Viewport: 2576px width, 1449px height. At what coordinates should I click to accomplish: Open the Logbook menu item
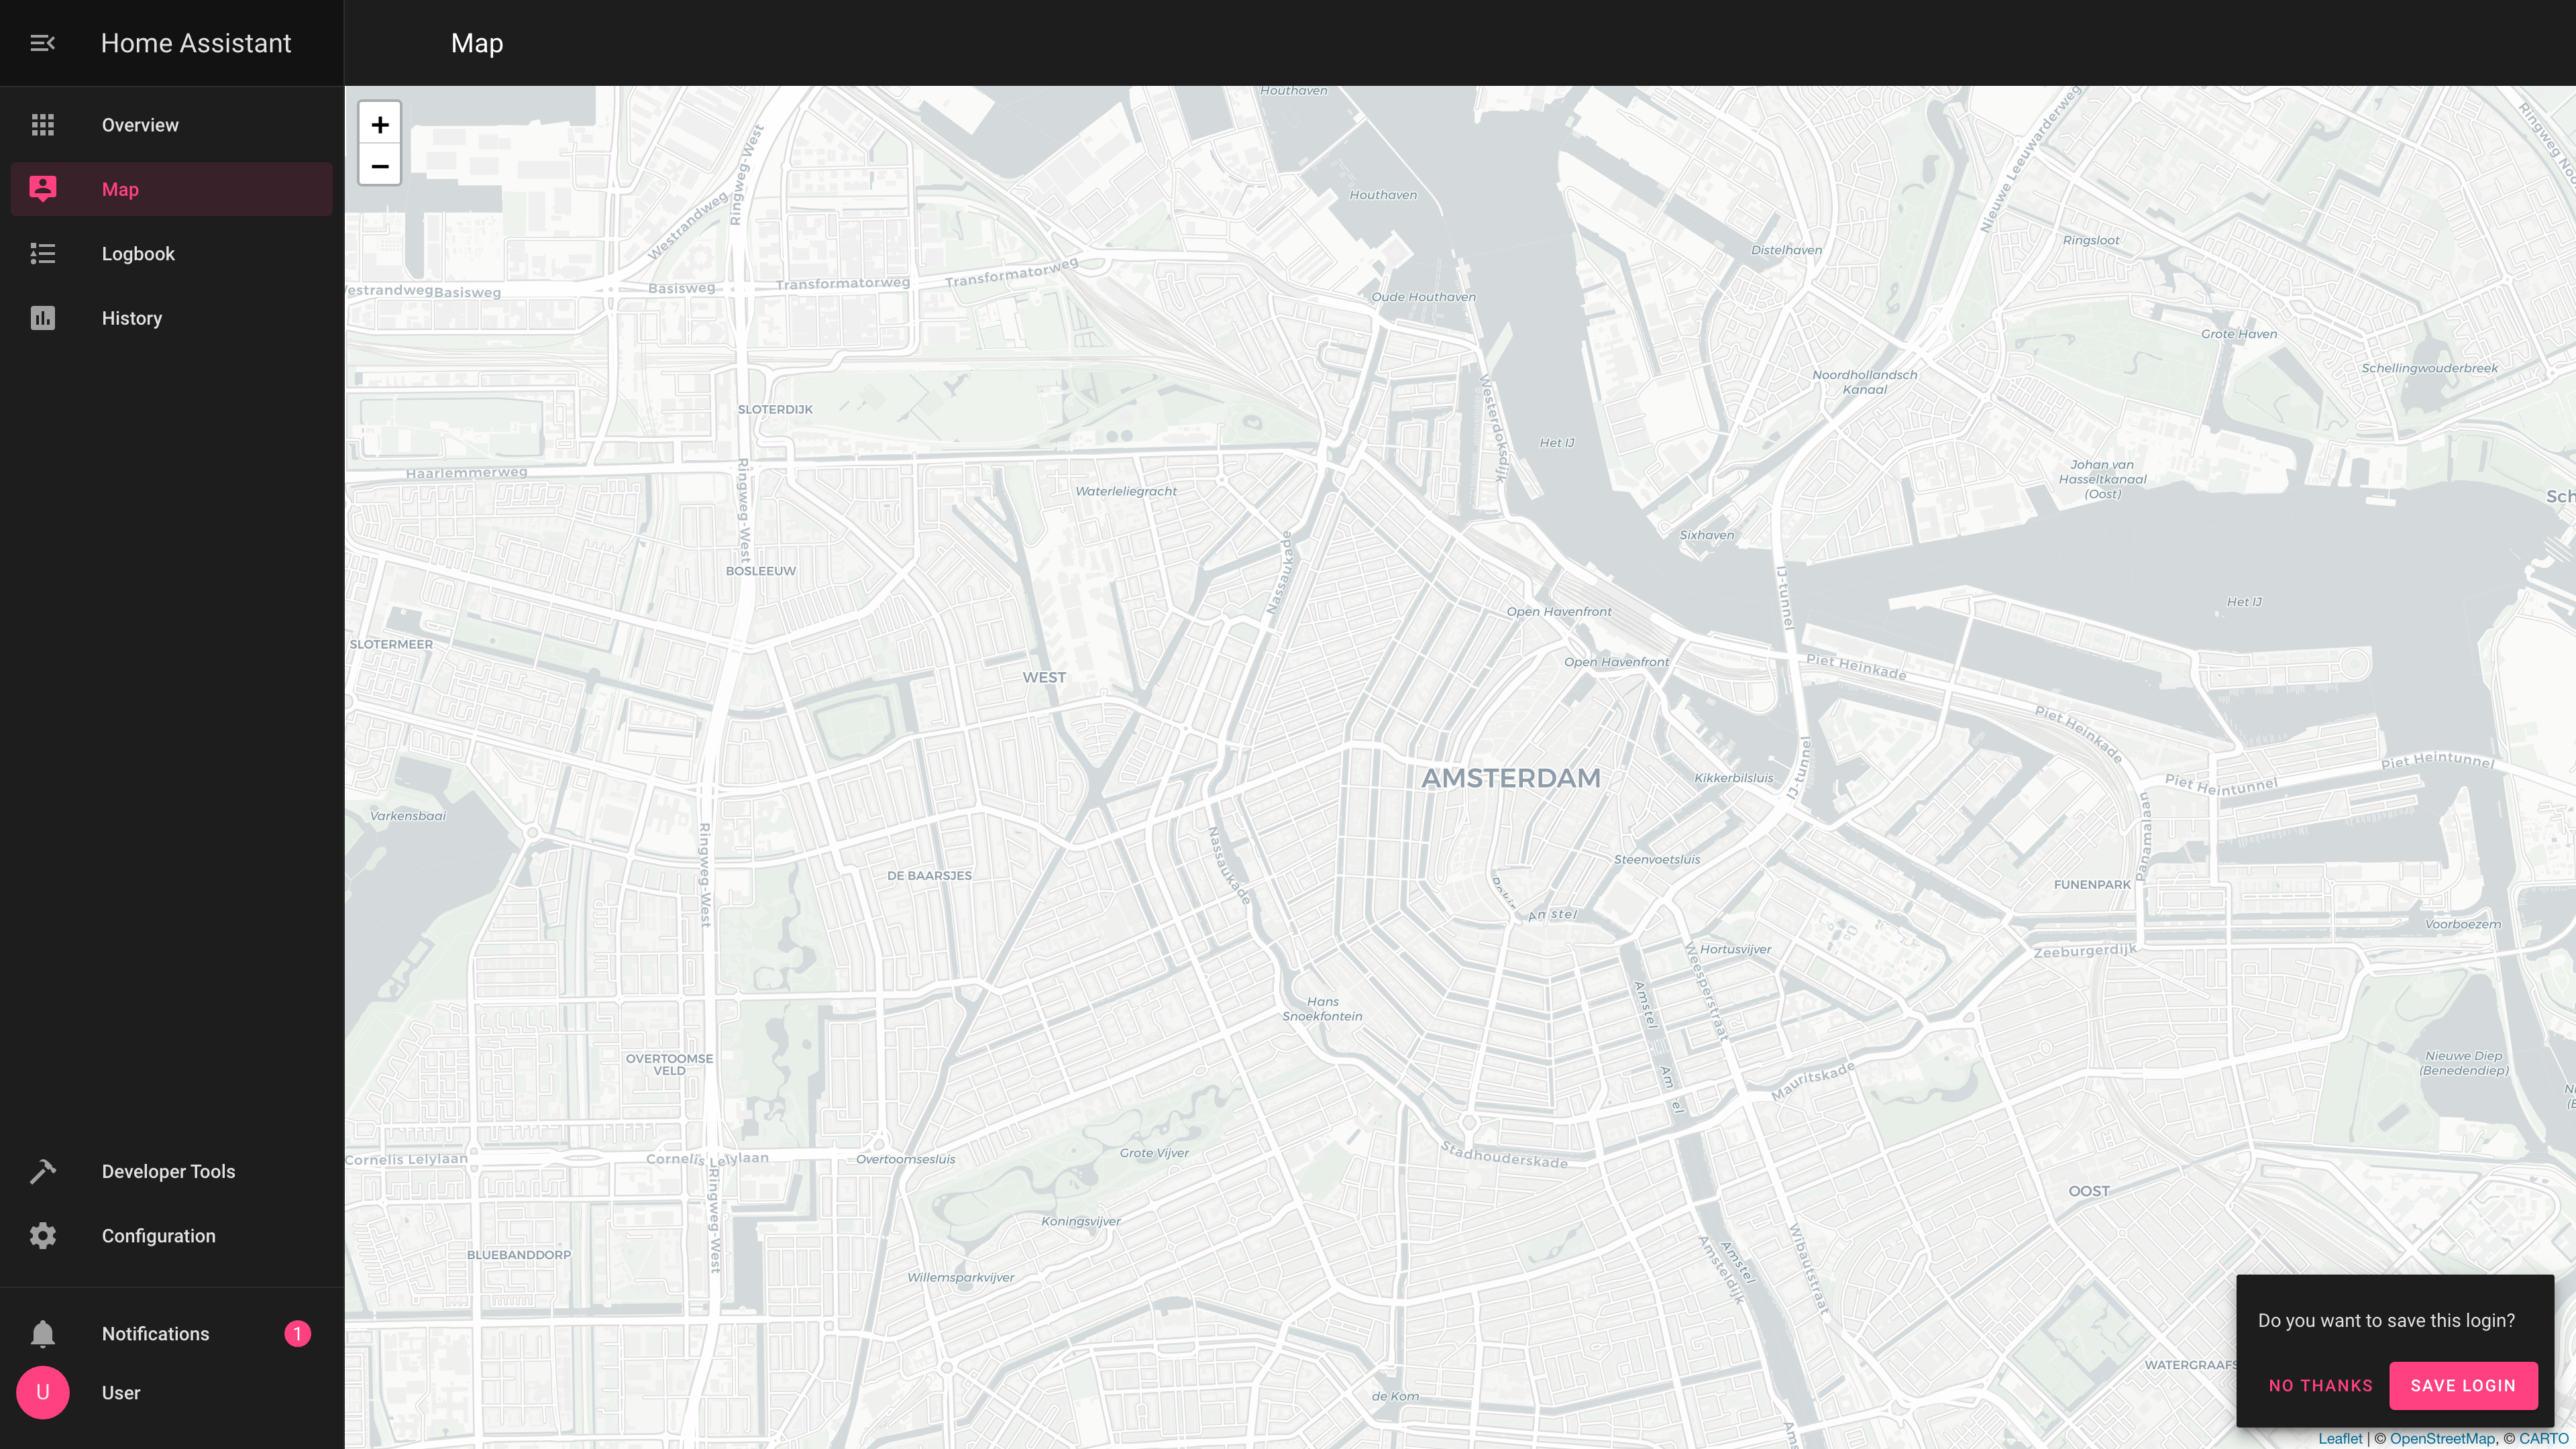(171, 254)
